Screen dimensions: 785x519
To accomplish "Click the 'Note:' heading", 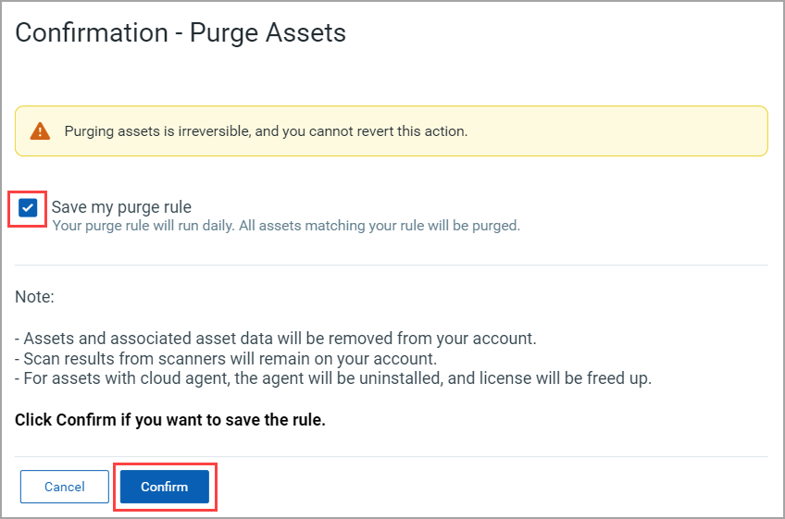I will (34, 297).
